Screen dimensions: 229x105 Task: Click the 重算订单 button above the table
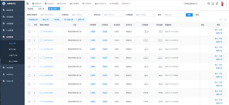coord(81,20)
